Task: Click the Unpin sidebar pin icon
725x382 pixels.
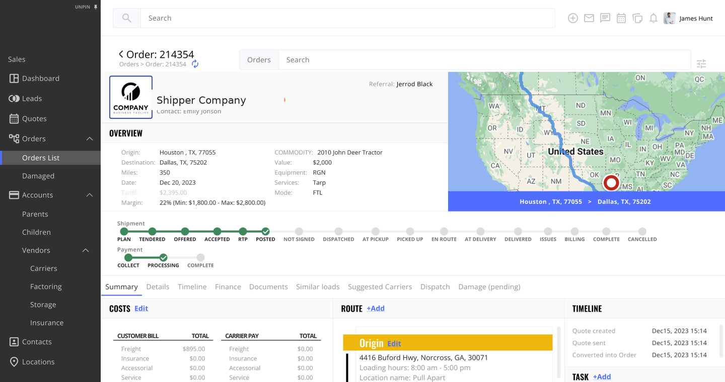Action: click(x=96, y=7)
